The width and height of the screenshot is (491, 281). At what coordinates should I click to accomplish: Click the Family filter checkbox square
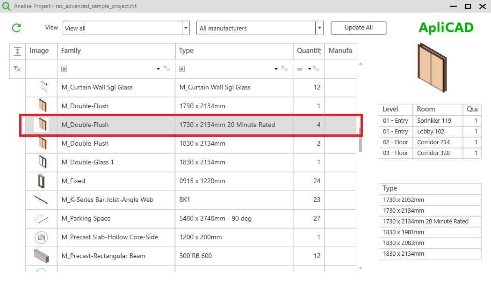tap(64, 69)
